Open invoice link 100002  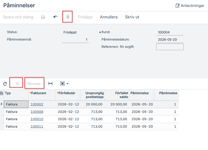(37, 104)
